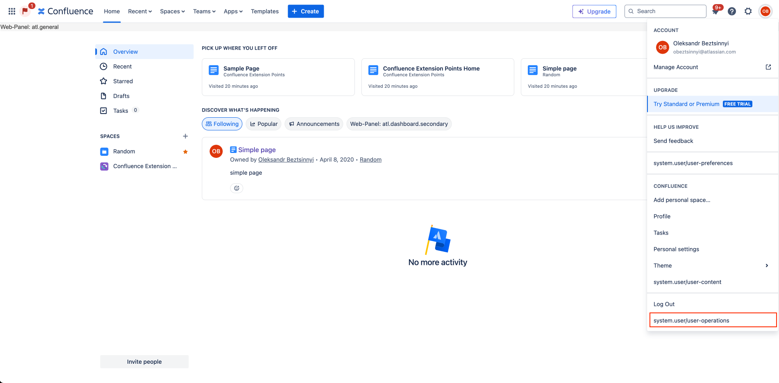779x383 pixels.
Task: Open the help question mark icon
Action: click(x=732, y=11)
